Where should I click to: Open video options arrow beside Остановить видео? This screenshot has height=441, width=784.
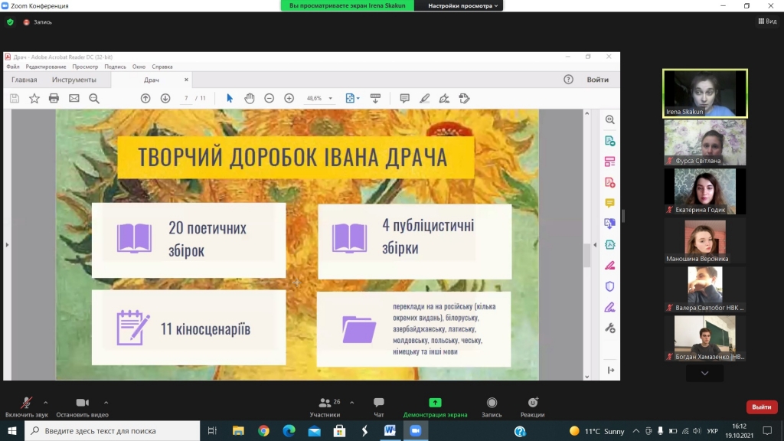(106, 403)
